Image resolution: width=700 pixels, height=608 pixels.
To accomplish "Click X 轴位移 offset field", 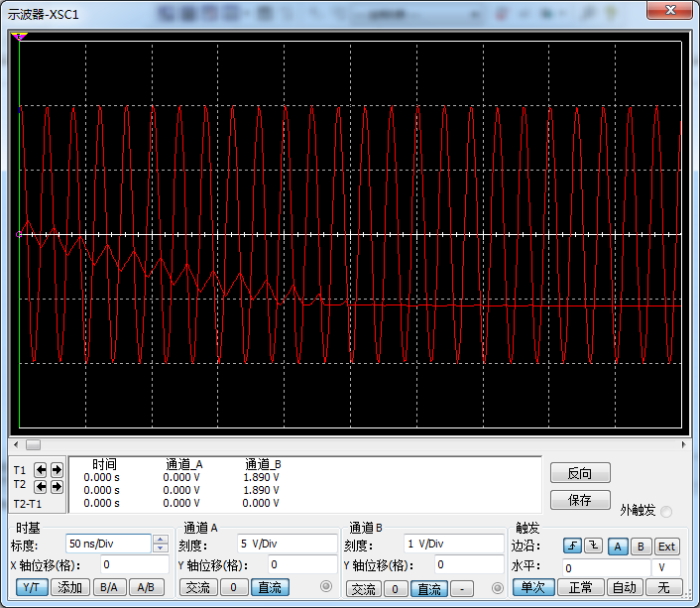I will 135,564.
